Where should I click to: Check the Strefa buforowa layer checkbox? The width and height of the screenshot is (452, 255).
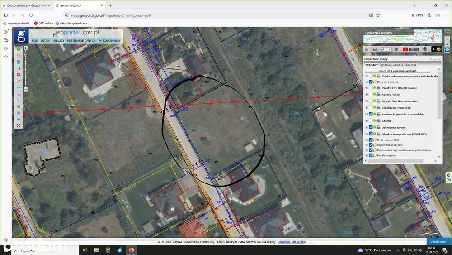pyautogui.click(x=371, y=76)
